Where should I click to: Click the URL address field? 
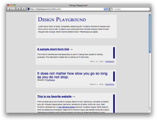point(65,9)
